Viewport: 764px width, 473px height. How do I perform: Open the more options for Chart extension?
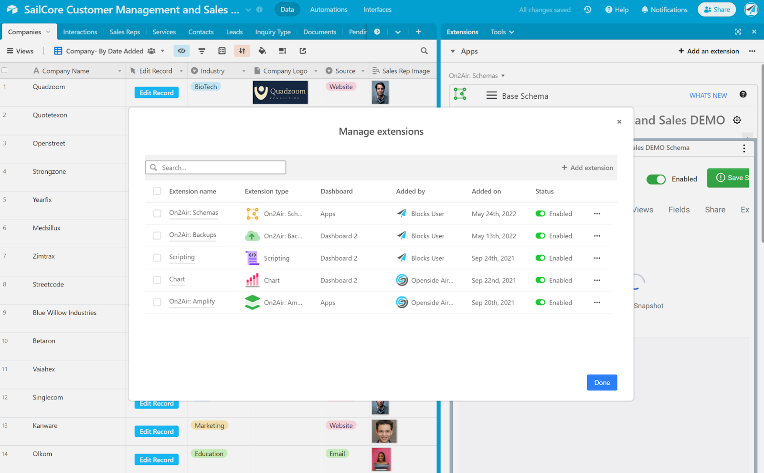(597, 280)
